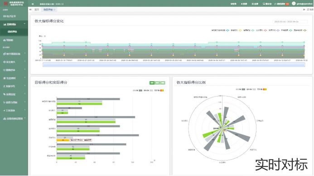Click the 官网 website icon in top bar
Image resolution: width=314 pixels, height=176 pixels.
231,4
